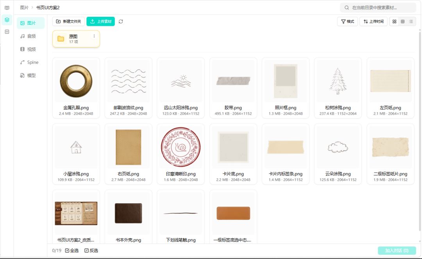Select the 左页纸.png lined paper thumbnail
This screenshot has height=259, width=422.
point(390,81)
